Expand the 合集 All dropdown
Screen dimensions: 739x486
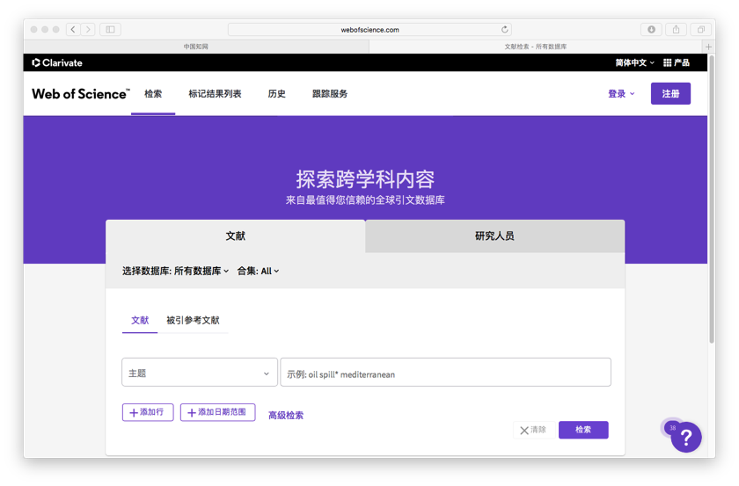click(x=258, y=272)
